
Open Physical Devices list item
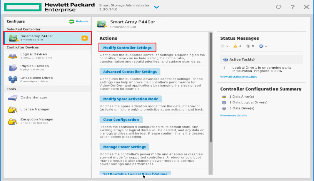point(47,68)
